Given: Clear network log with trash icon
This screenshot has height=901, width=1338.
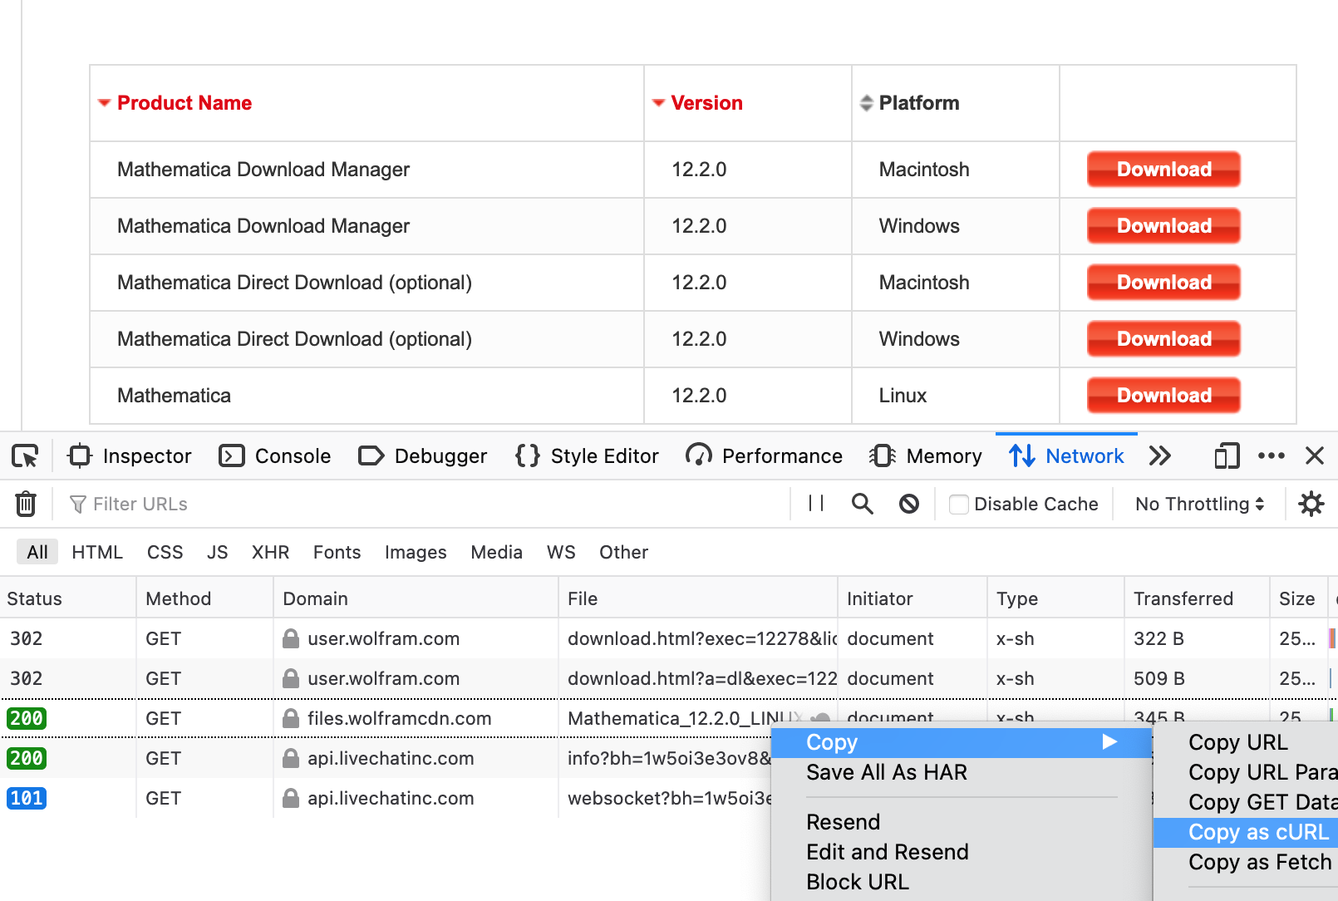Looking at the screenshot, I should click(x=26, y=504).
